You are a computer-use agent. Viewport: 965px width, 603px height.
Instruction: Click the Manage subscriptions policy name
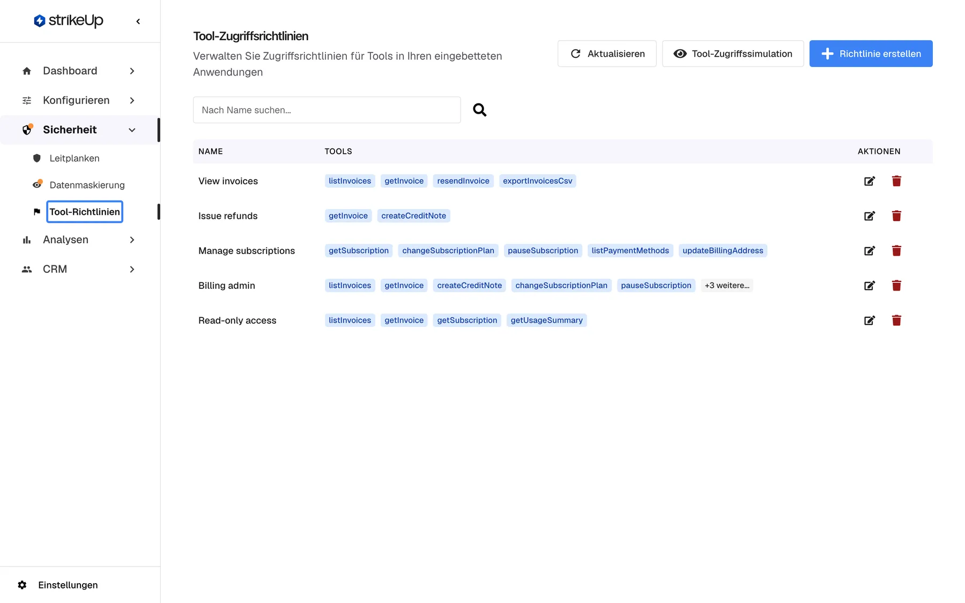pos(247,251)
